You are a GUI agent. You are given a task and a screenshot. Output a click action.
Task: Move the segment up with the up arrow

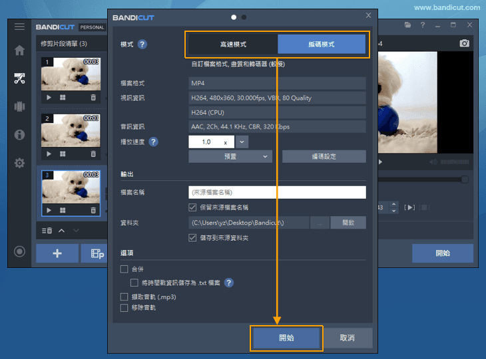click(62, 231)
